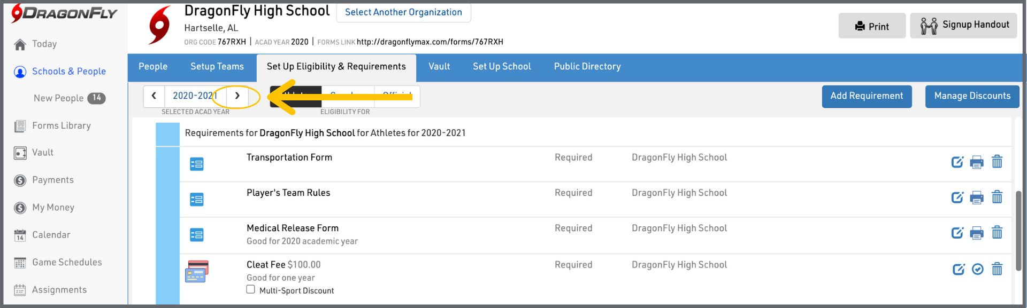
Task: Switch to the Setup Teams tab
Action: [x=217, y=67]
